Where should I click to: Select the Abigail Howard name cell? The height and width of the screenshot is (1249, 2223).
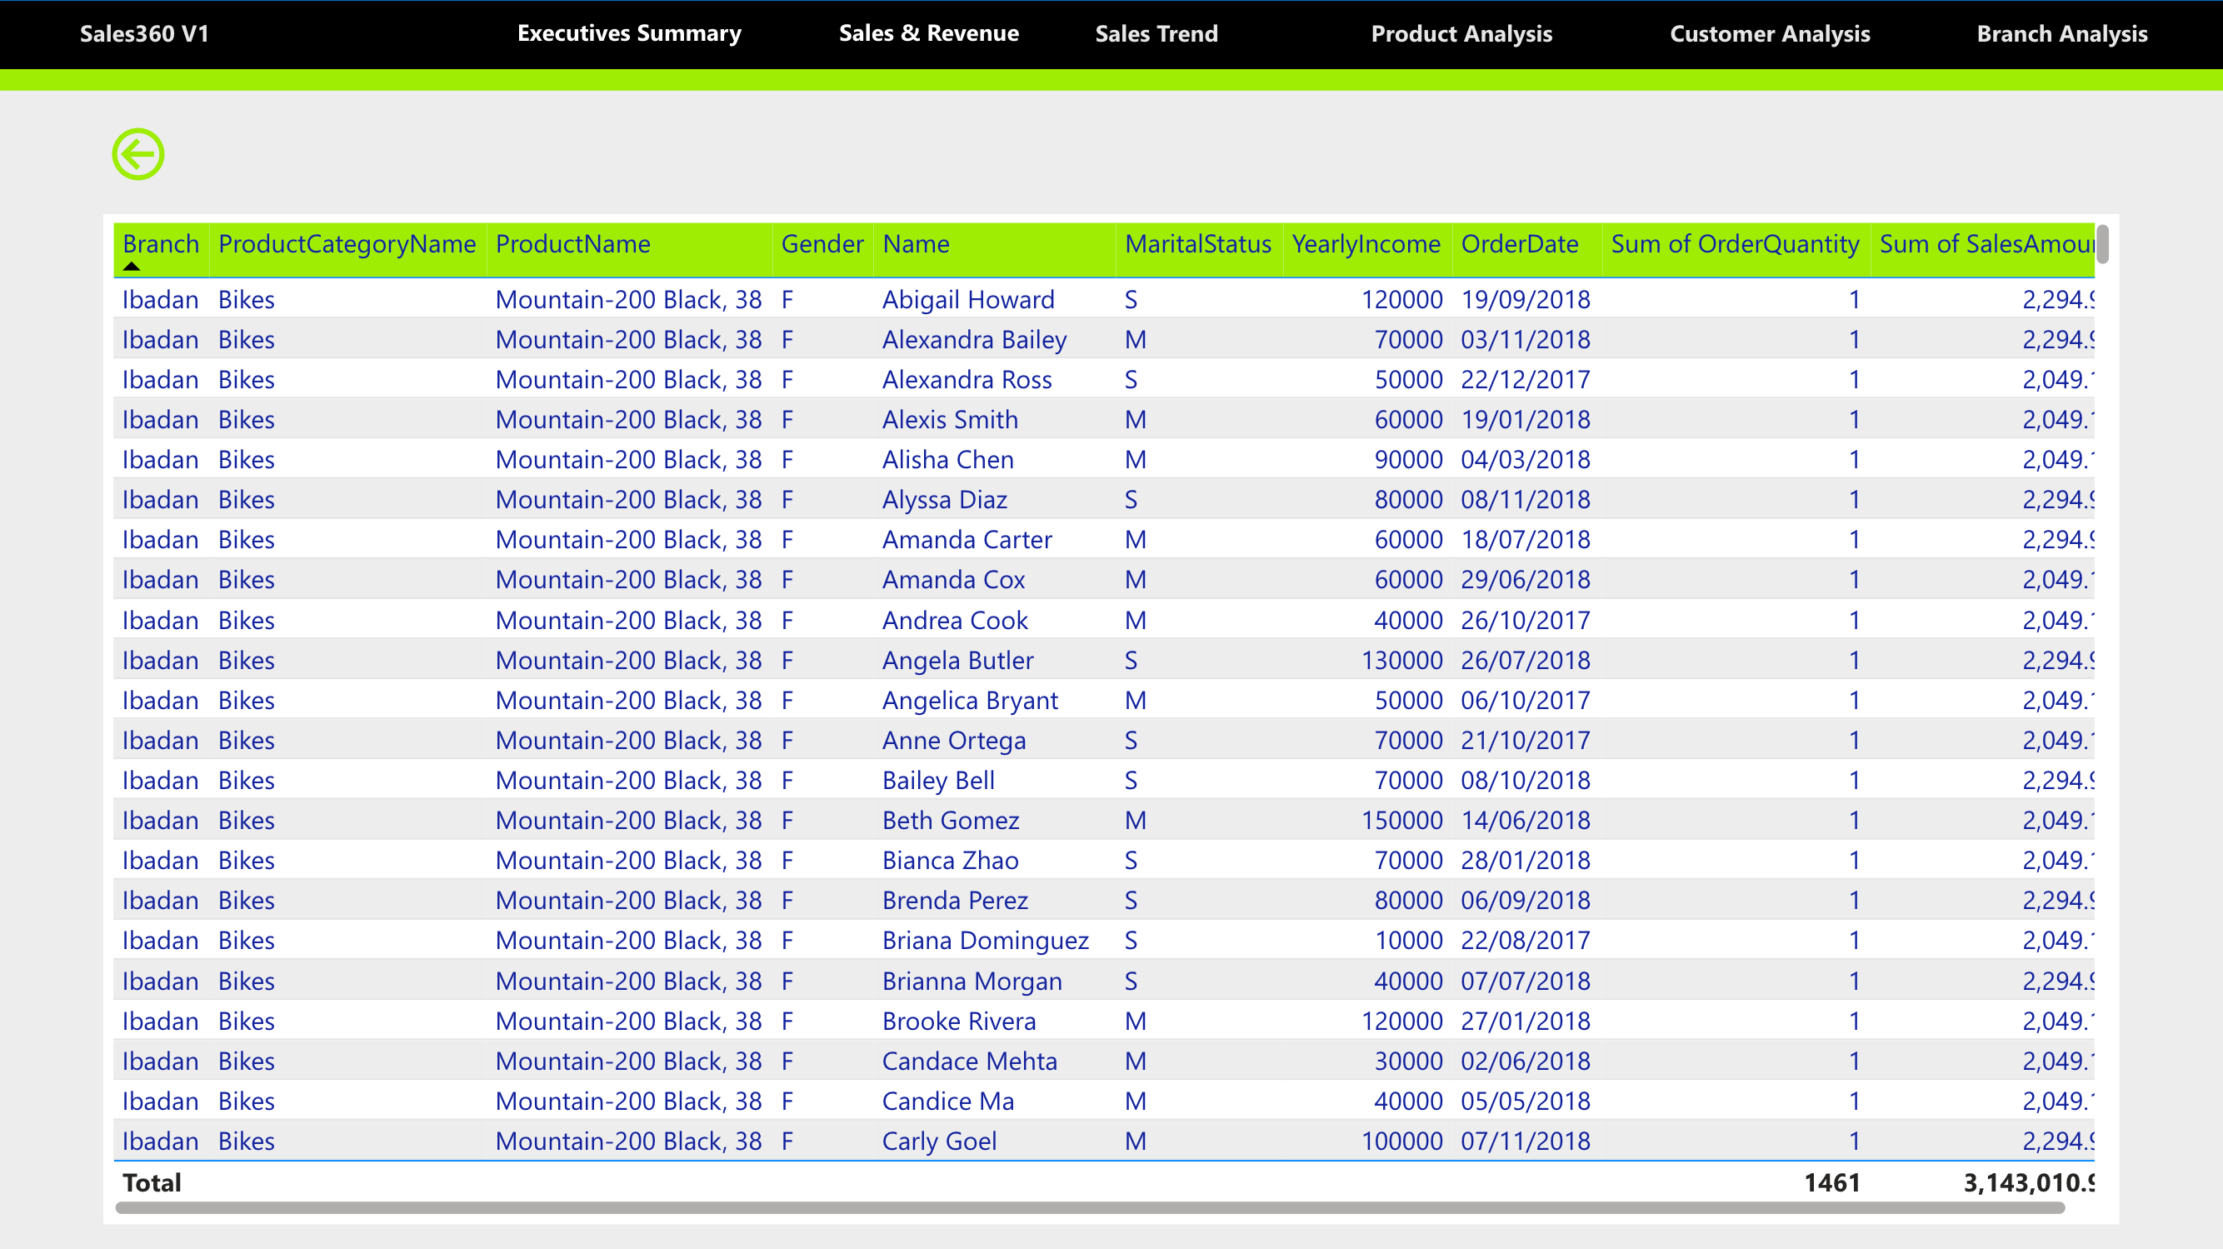[967, 299]
